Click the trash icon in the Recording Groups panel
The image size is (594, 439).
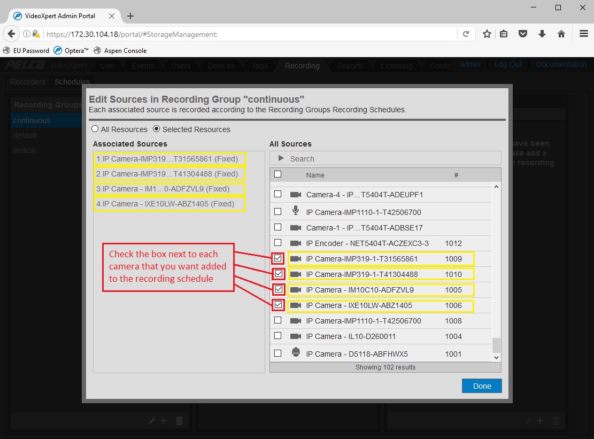click(179, 421)
